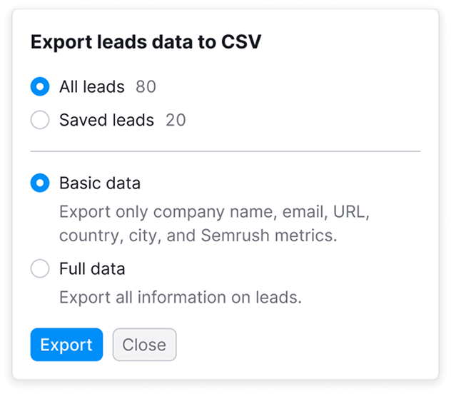
Task: Click the horizontal divider between option groups
Action: [x=225, y=151]
